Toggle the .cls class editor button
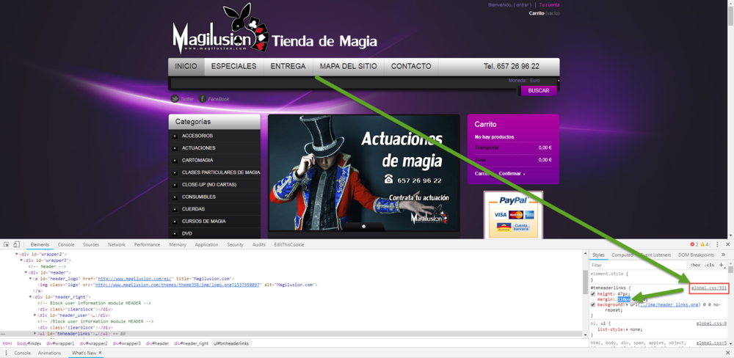 709,265
